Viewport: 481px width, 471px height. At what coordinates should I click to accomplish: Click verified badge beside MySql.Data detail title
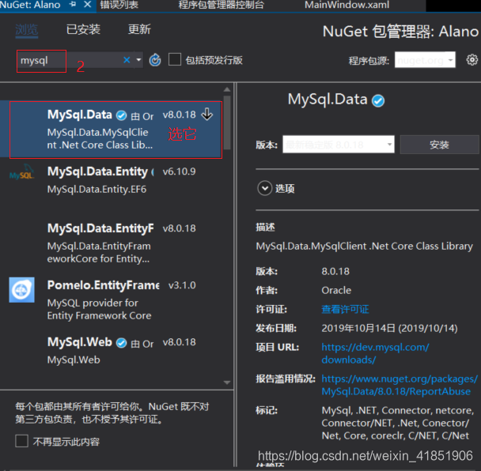(x=378, y=100)
